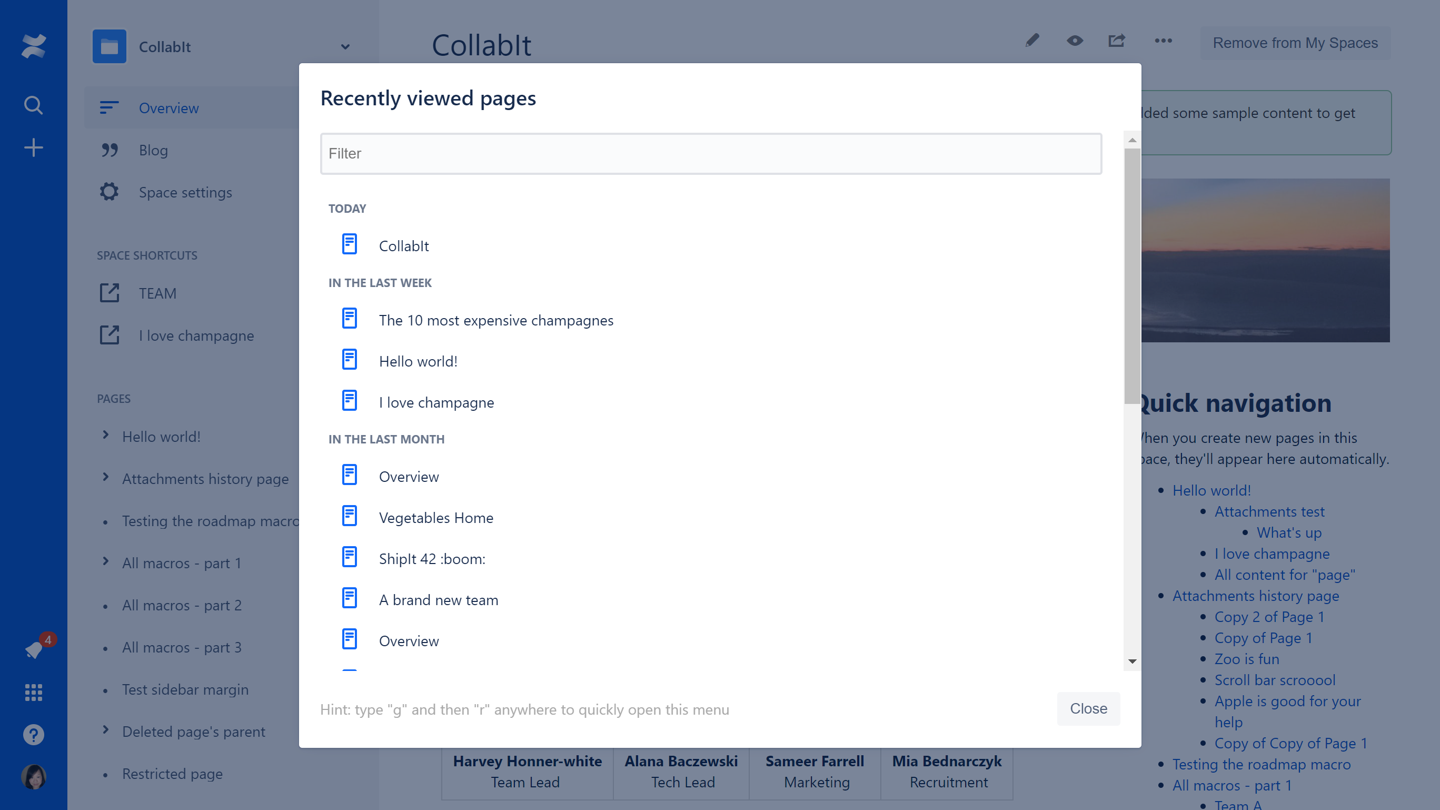
Task: Click the edit pencil icon
Action: (1032, 41)
